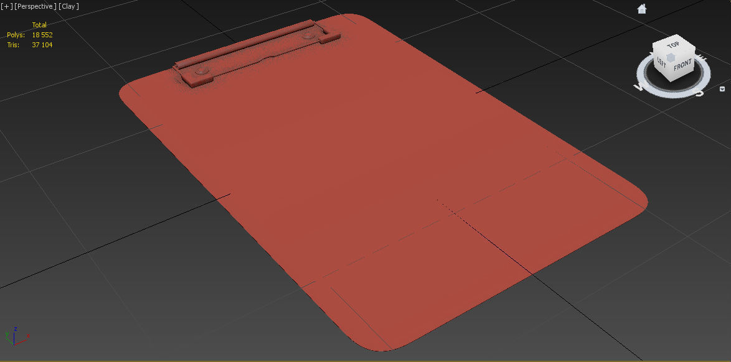Open the Clay shading label menu

coord(68,6)
